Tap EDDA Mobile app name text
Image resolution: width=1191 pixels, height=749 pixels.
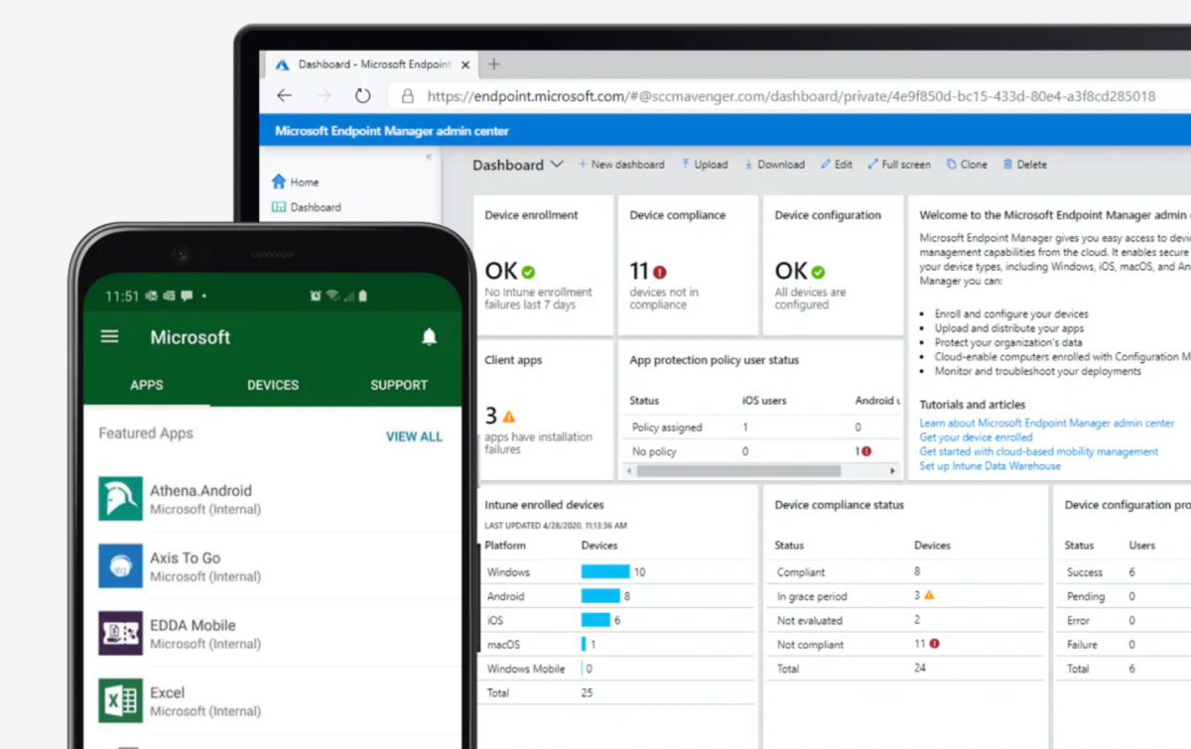click(193, 625)
